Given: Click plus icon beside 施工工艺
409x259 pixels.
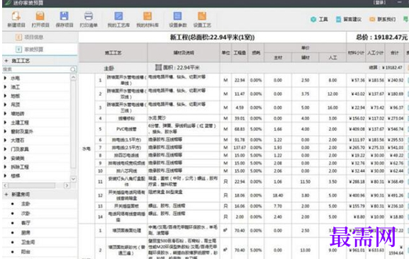Looking at the screenshot, I should pyautogui.click(x=6, y=61).
